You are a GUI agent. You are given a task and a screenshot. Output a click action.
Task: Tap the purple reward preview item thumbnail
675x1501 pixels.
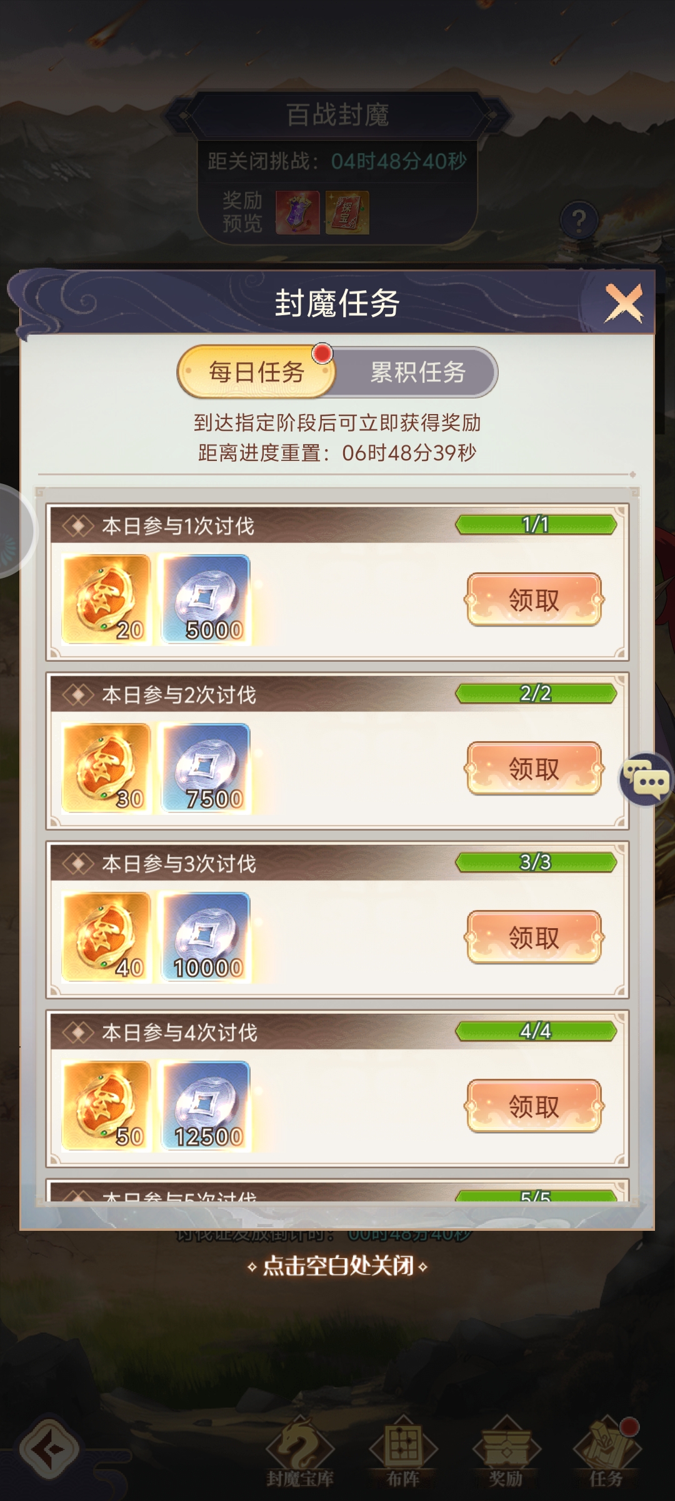(x=297, y=213)
